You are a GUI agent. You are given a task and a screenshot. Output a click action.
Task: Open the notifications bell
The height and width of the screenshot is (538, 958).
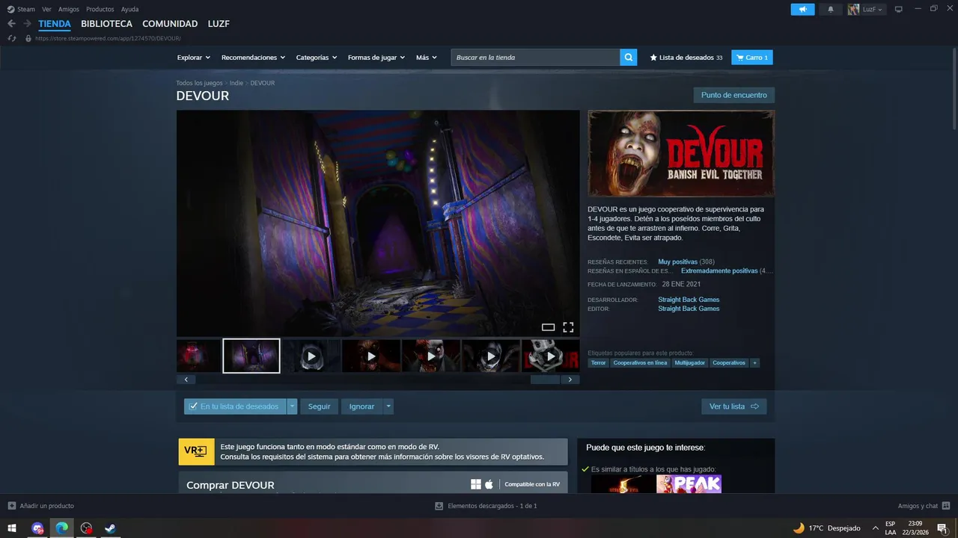pyautogui.click(x=830, y=9)
